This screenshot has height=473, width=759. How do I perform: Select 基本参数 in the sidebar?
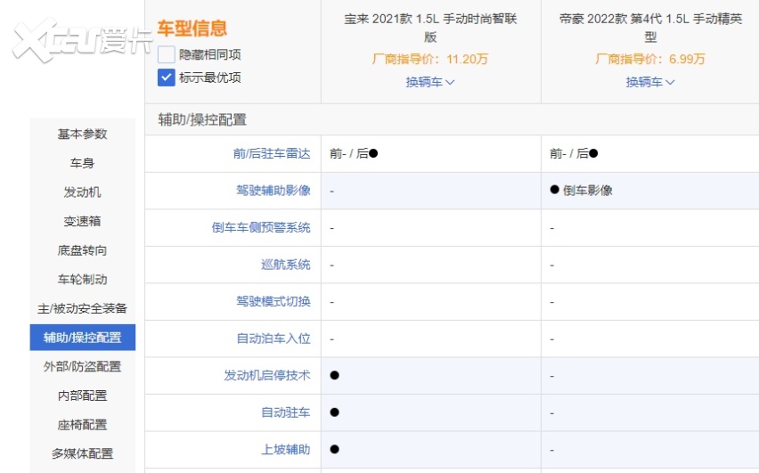82,135
